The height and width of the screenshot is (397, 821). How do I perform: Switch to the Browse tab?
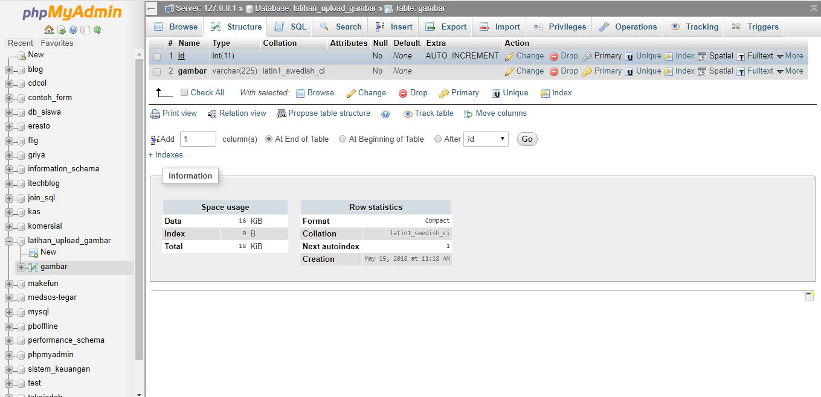click(176, 27)
